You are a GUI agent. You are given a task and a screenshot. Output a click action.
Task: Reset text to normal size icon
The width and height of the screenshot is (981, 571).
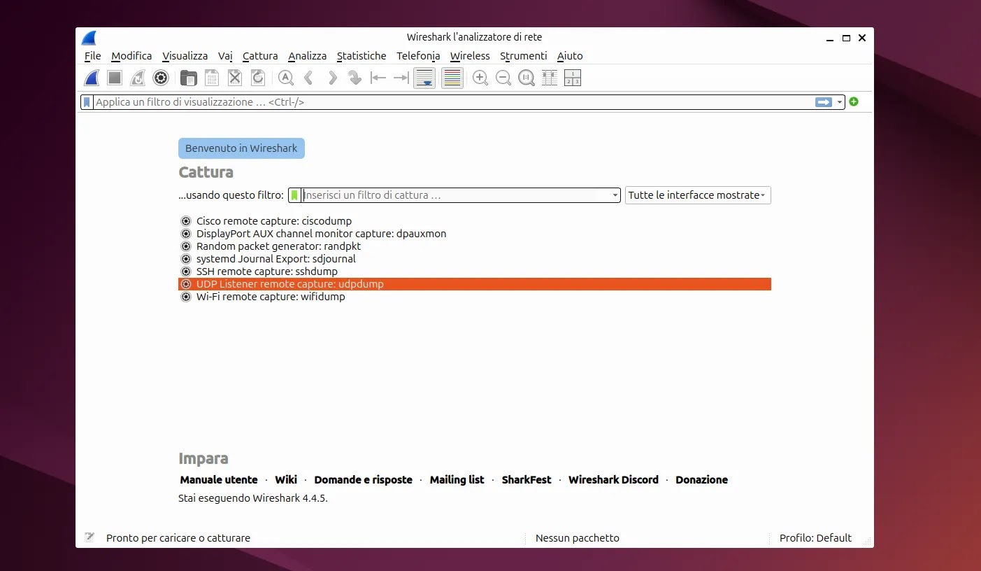527,78
